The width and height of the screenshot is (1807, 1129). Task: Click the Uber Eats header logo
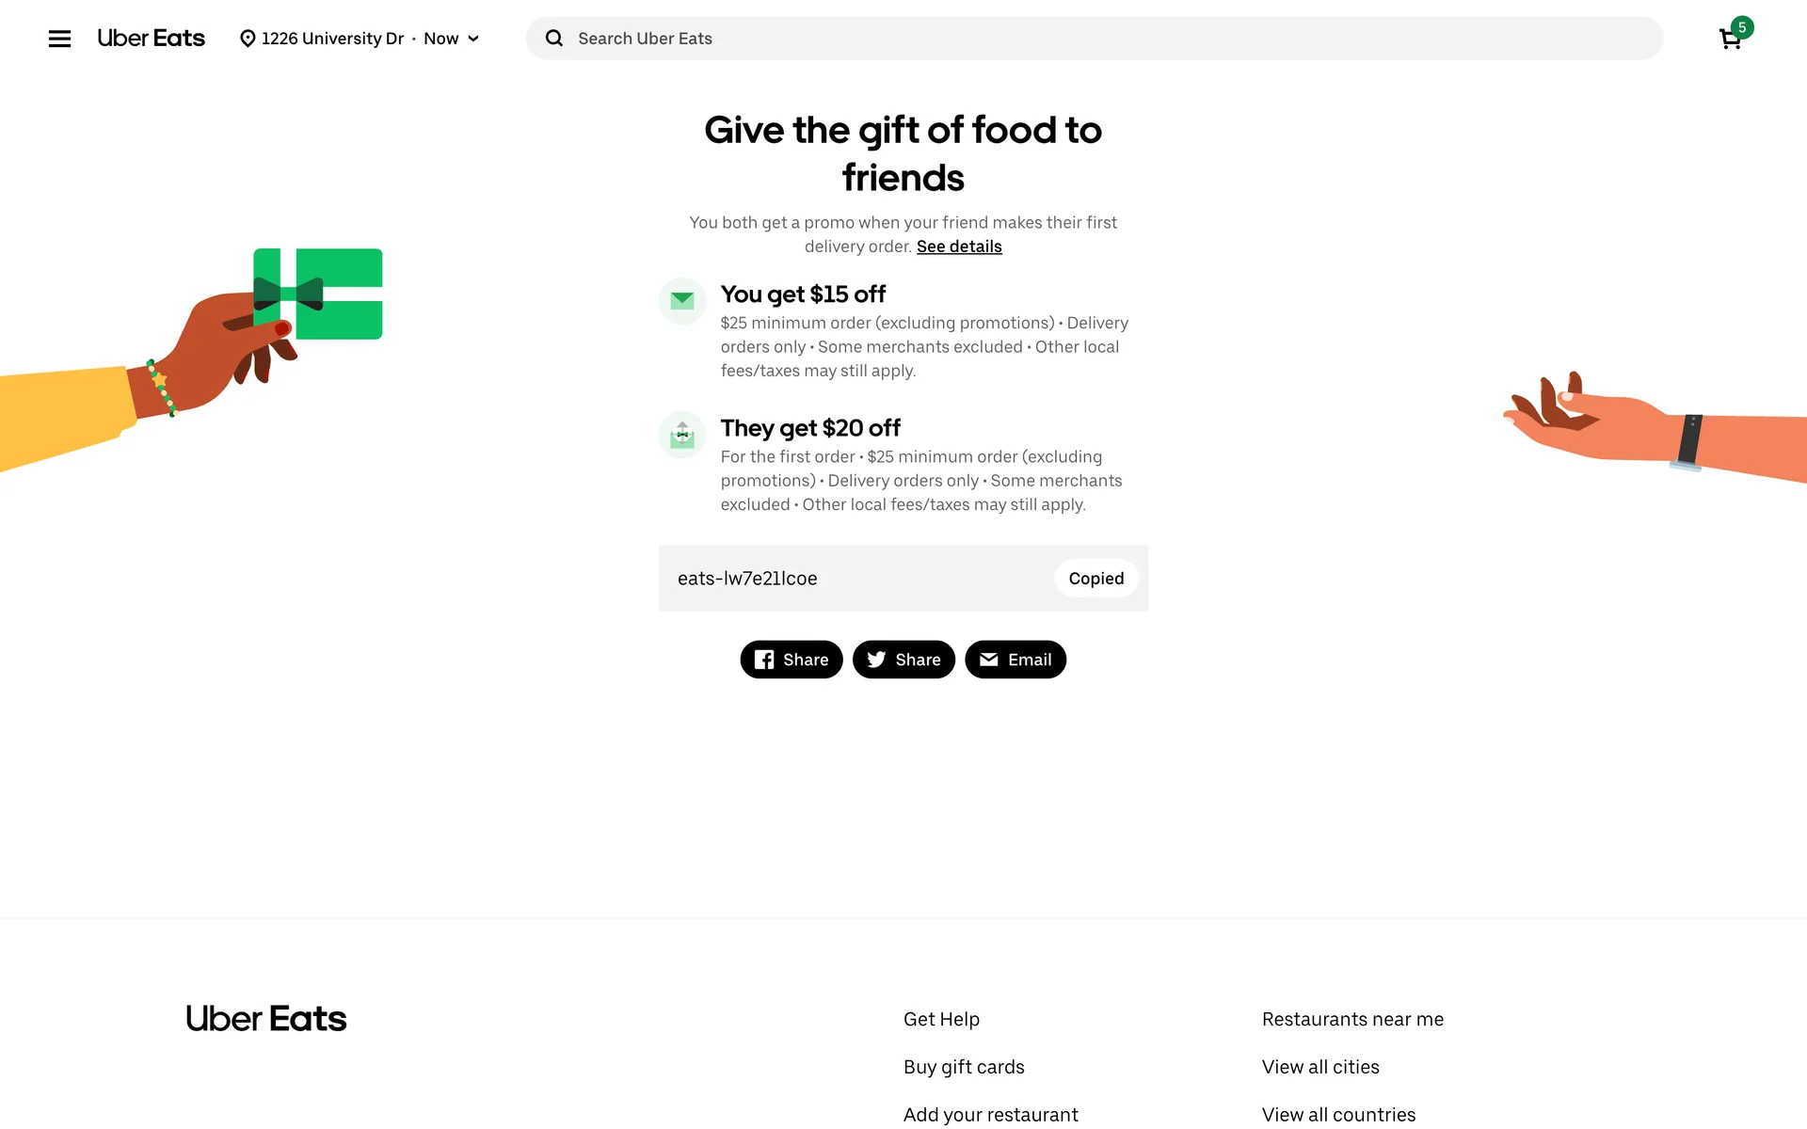tap(151, 39)
